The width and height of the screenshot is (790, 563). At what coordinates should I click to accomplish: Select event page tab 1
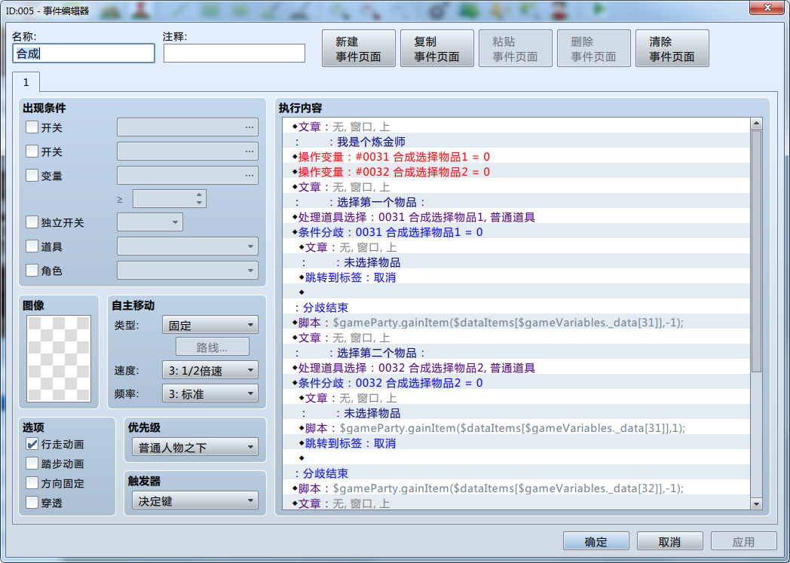pos(26,82)
